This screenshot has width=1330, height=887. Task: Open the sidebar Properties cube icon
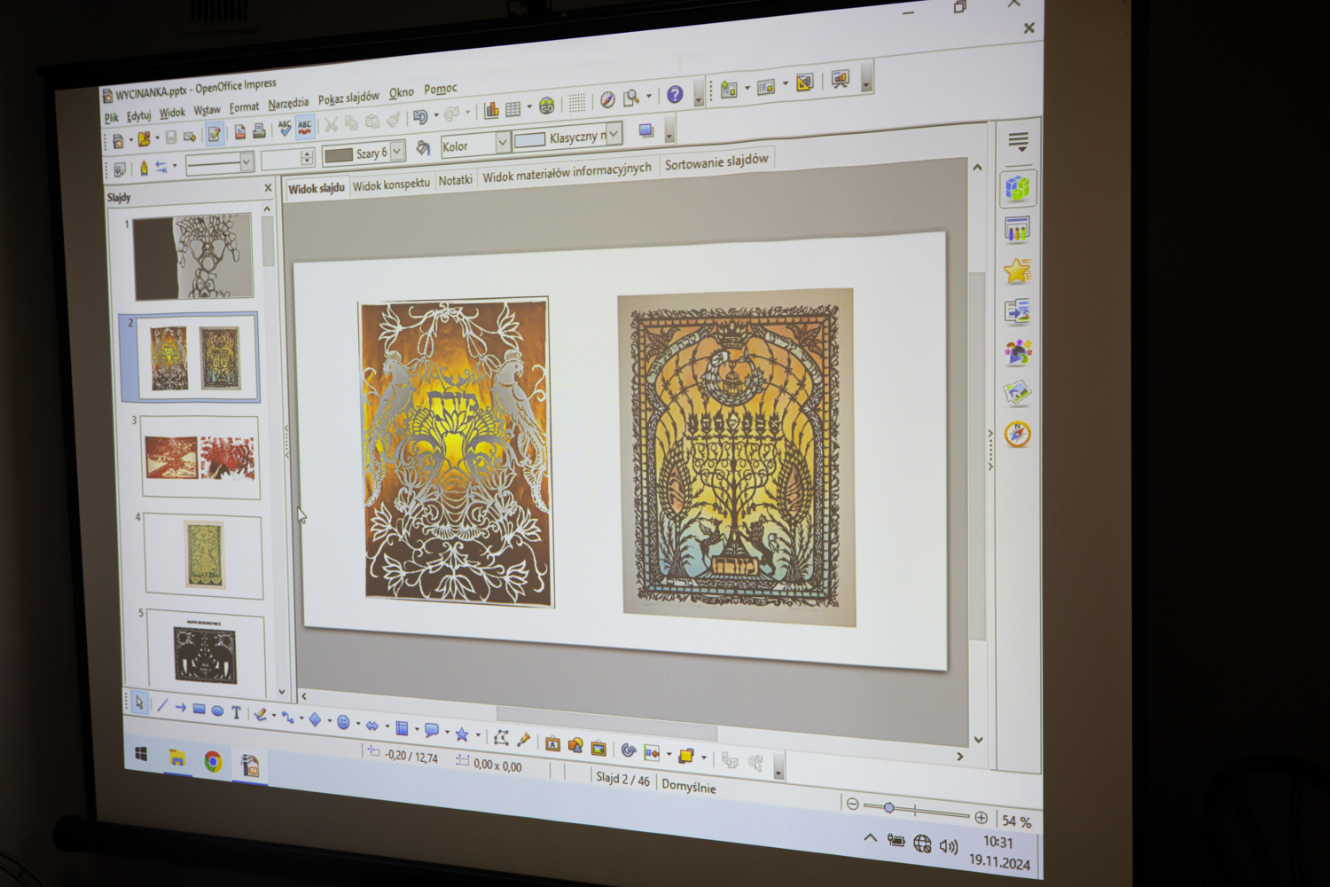click(x=1018, y=188)
